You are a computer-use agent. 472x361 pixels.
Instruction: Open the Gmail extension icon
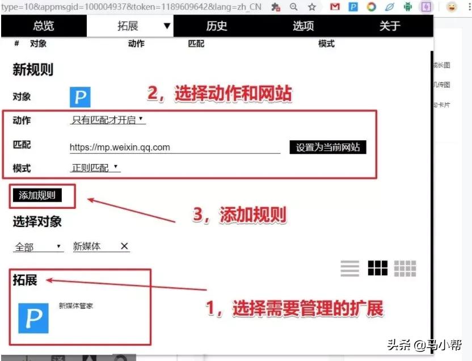[x=335, y=7]
